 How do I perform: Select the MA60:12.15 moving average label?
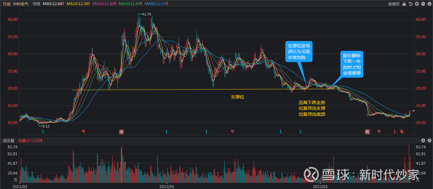pyautogui.click(x=156, y=4)
